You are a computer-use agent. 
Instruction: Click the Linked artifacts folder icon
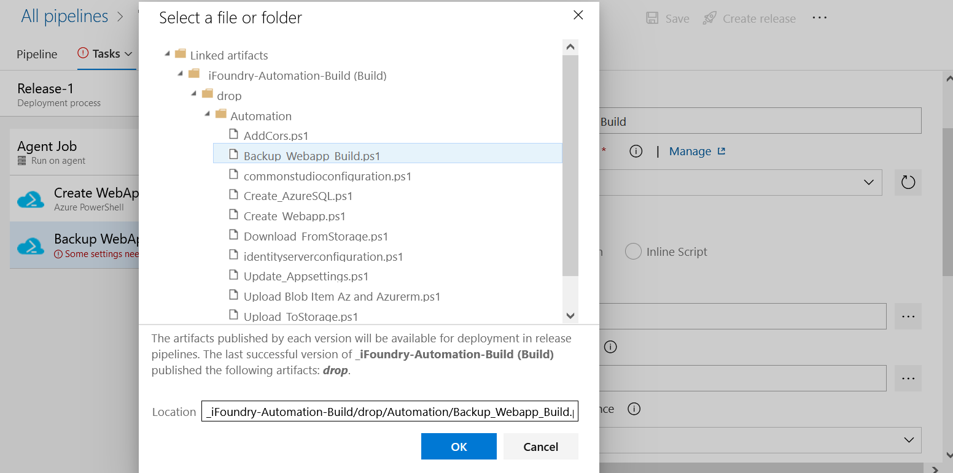click(x=181, y=54)
